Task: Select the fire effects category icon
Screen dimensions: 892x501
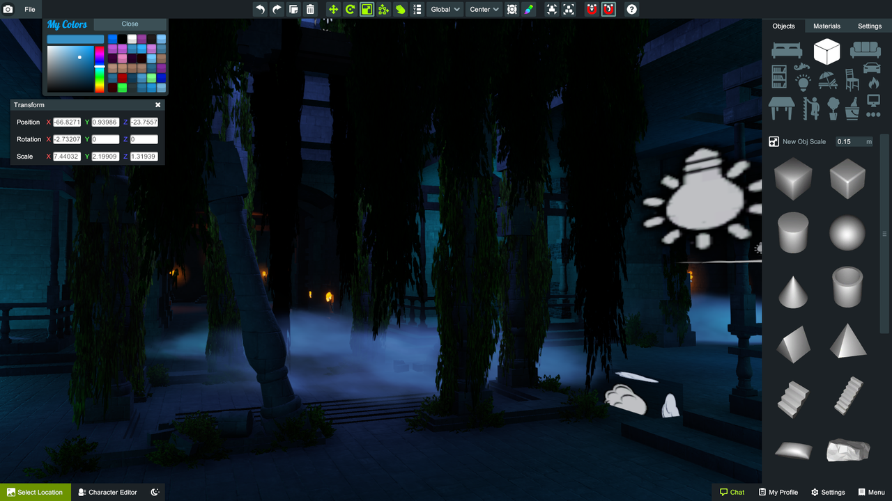Action: pos(874,83)
